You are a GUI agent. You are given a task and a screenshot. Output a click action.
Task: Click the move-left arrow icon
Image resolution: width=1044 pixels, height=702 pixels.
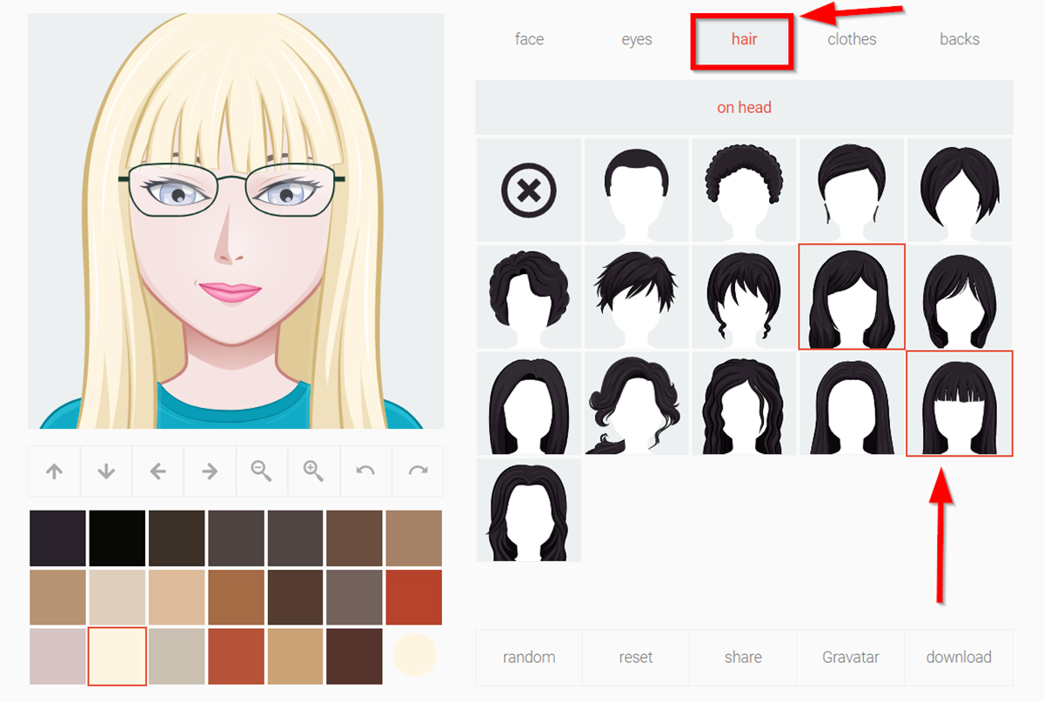[157, 471]
